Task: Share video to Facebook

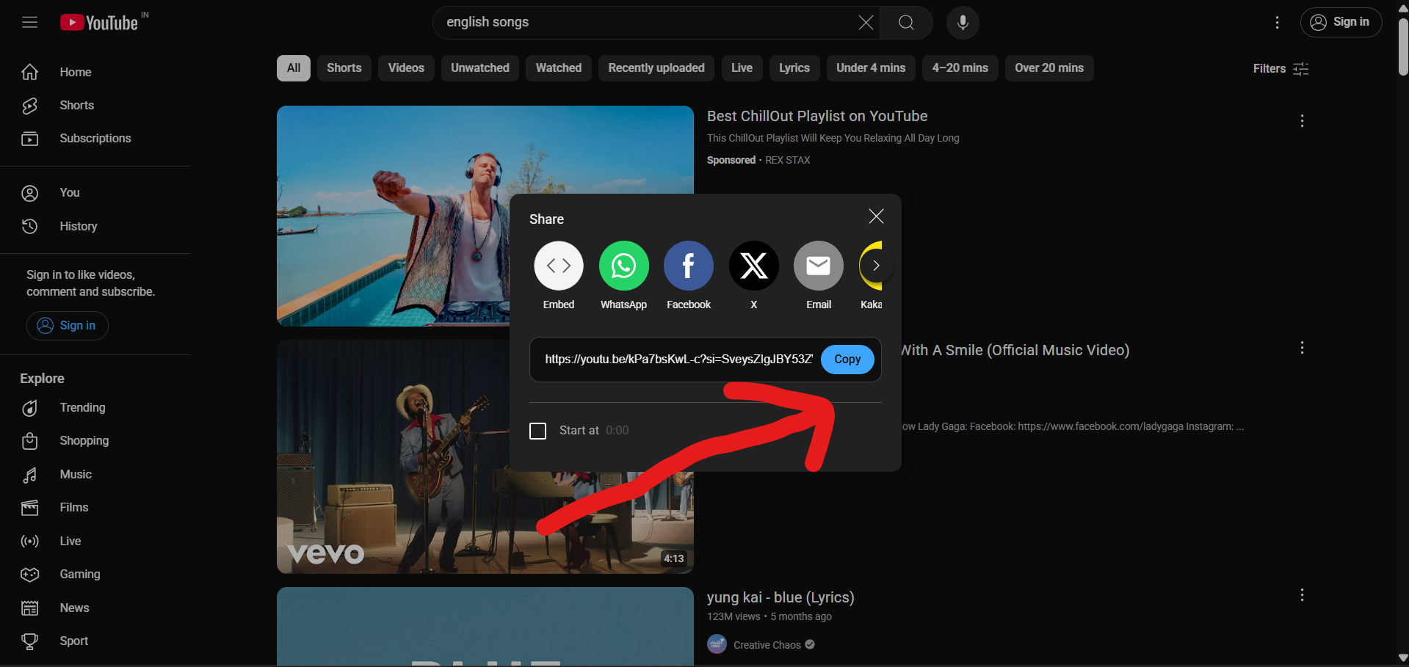Action: pyautogui.click(x=689, y=266)
